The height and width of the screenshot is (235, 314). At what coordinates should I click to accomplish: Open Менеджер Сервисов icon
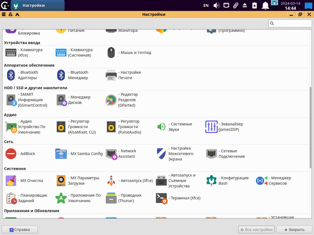click(262, 181)
